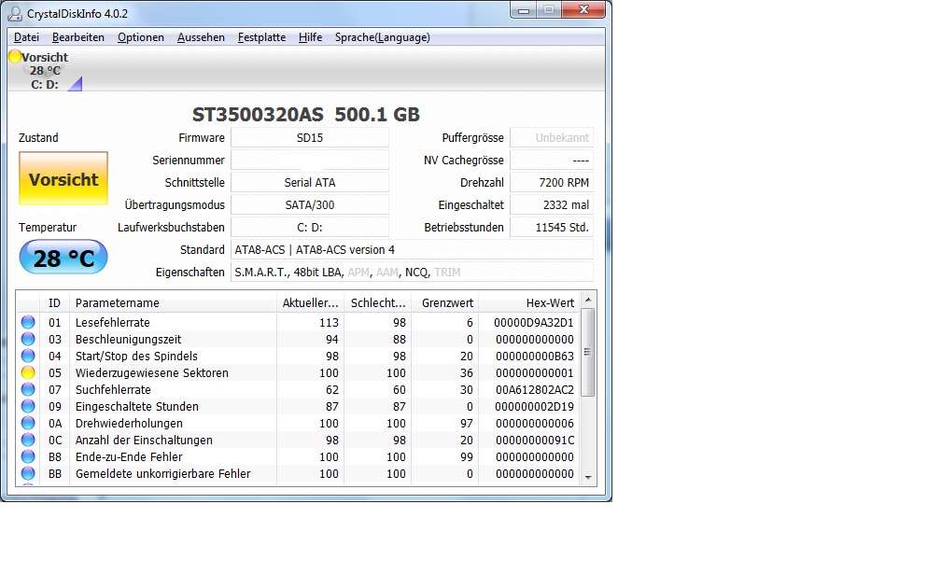Screen dimensions: 941x588
Task: Click the Aktueller... column header
Action: click(310, 302)
